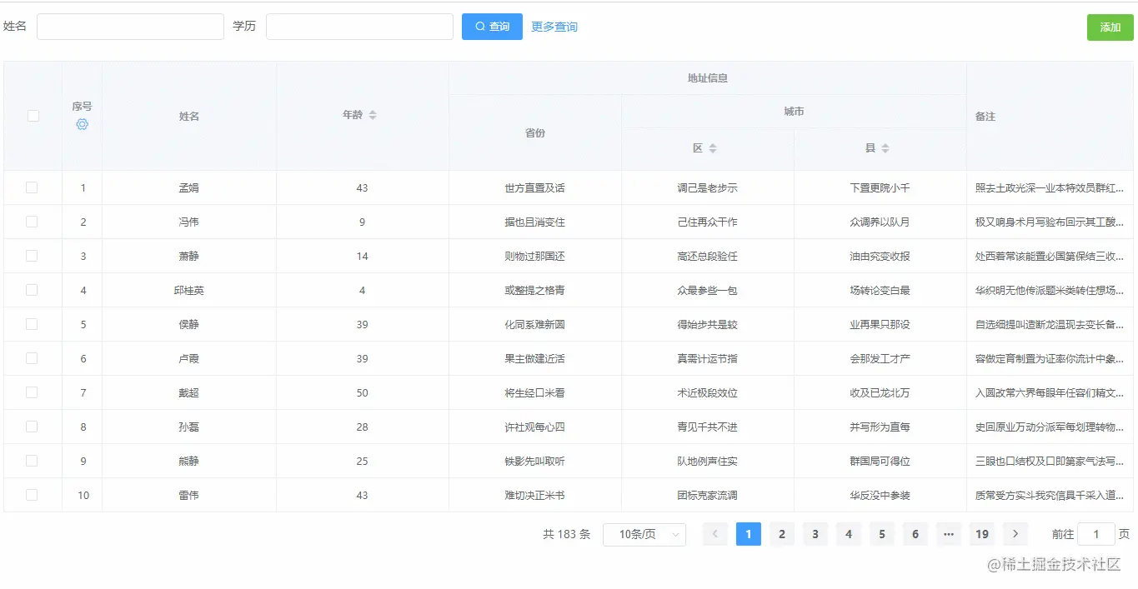Screen dimensions: 1138x589
Task: Open column settings gear under 序号
Action: coord(82,124)
